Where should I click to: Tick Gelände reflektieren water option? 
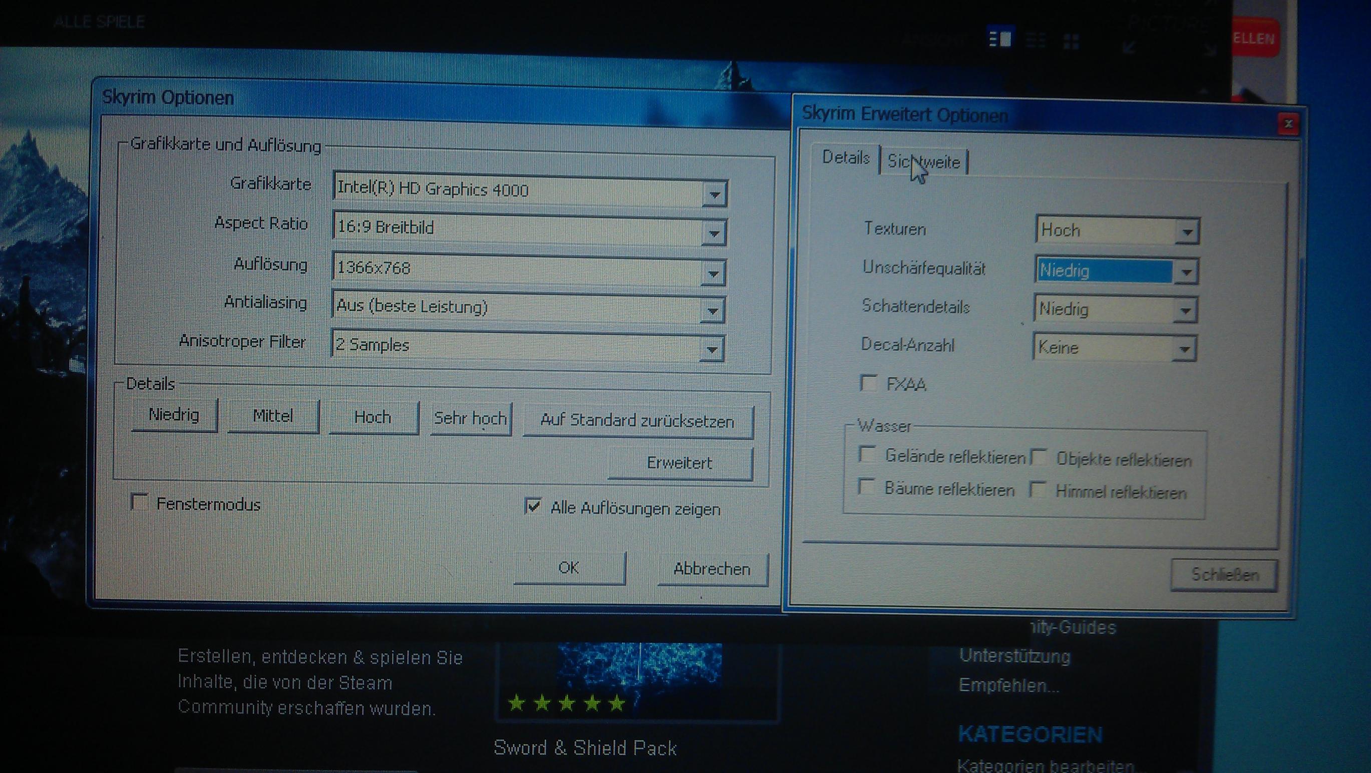(868, 455)
